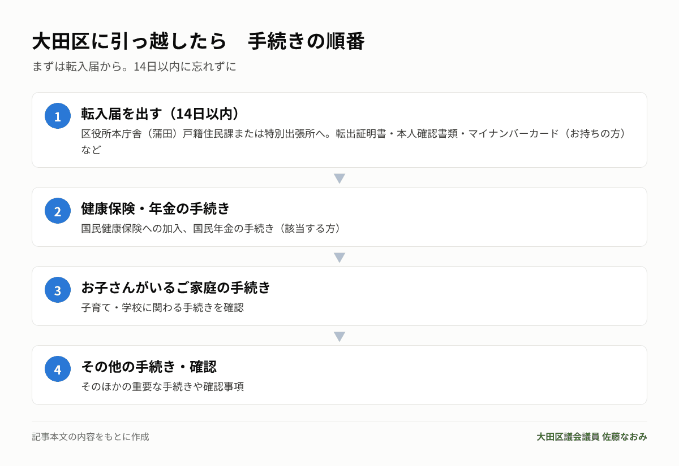
Task: Select the heading 健康保険・年金の手続き
Action: pos(155,208)
